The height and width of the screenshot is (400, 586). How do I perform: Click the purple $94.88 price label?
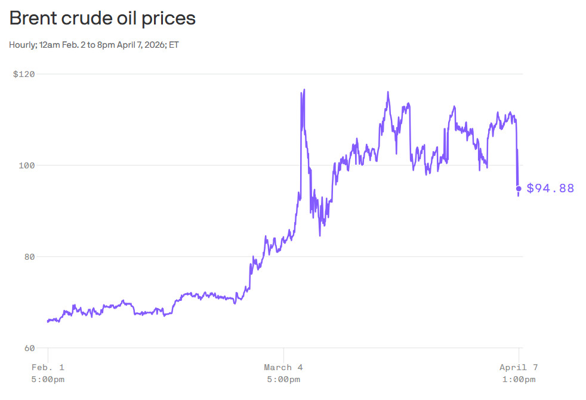click(550, 189)
